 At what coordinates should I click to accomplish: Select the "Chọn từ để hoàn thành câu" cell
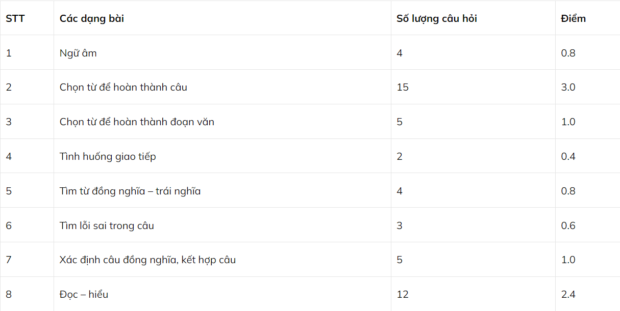click(x=123, y=88)
